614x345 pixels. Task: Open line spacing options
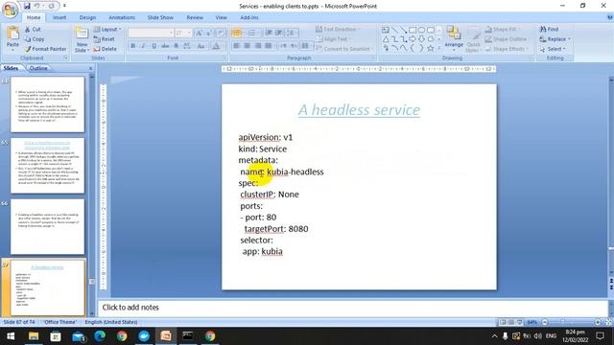pyautogui.click(x=292, y=33)
